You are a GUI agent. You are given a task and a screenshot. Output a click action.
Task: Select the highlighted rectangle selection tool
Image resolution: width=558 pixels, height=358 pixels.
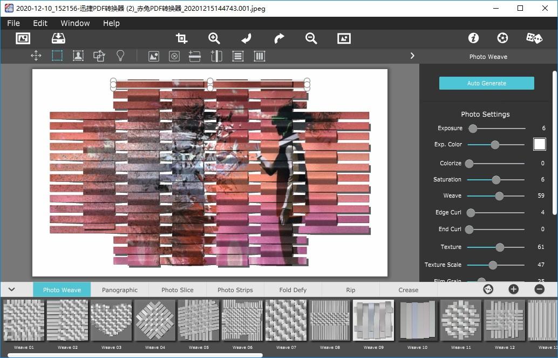coord(57,56)
